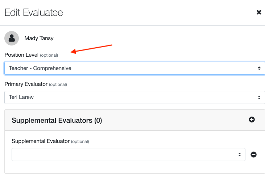Select the Supplemental Evaluators (0) panel header
265x174 pixels.
pos(57,121)
